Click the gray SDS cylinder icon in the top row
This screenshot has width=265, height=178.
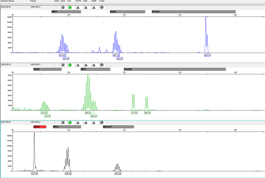coord(63,7)
